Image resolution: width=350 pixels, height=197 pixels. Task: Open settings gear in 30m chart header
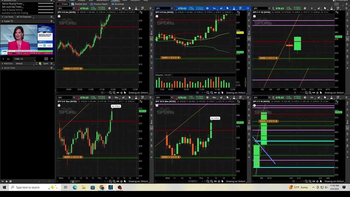click(x=207, y=97)
